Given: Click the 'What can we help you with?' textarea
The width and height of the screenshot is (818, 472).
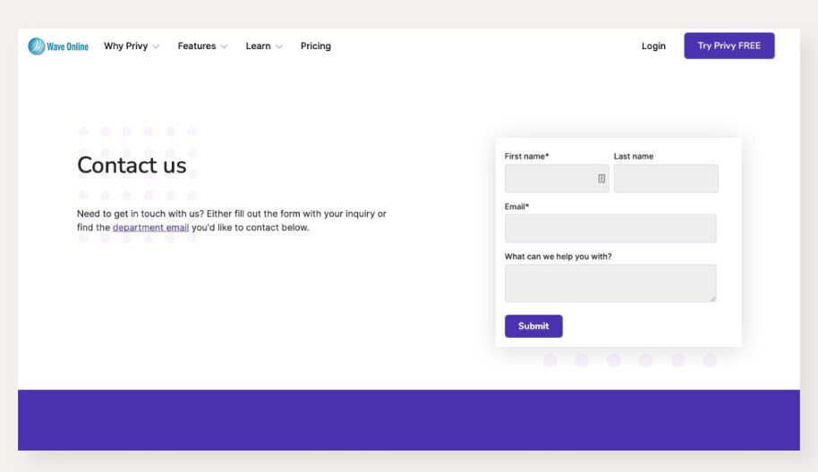Looking at the screenshot, I should [609, 283].
